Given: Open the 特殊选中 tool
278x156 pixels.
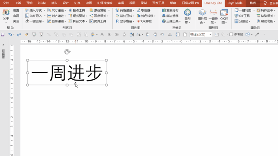Looking at the screenshot, I should pyautogui.click(x=266, y=10).
